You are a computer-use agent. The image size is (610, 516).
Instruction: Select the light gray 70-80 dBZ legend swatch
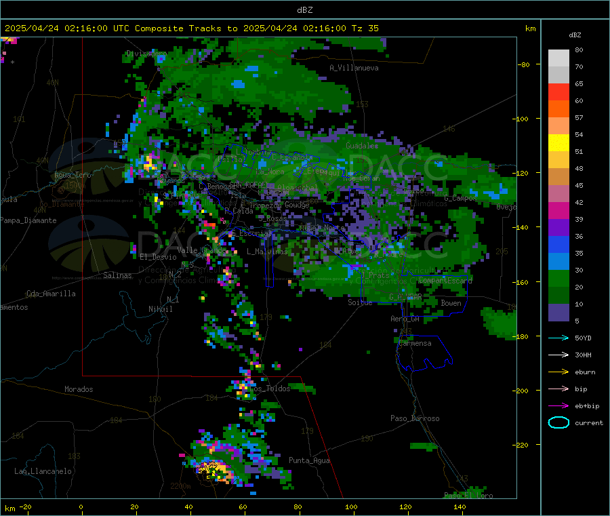[558, 58]
